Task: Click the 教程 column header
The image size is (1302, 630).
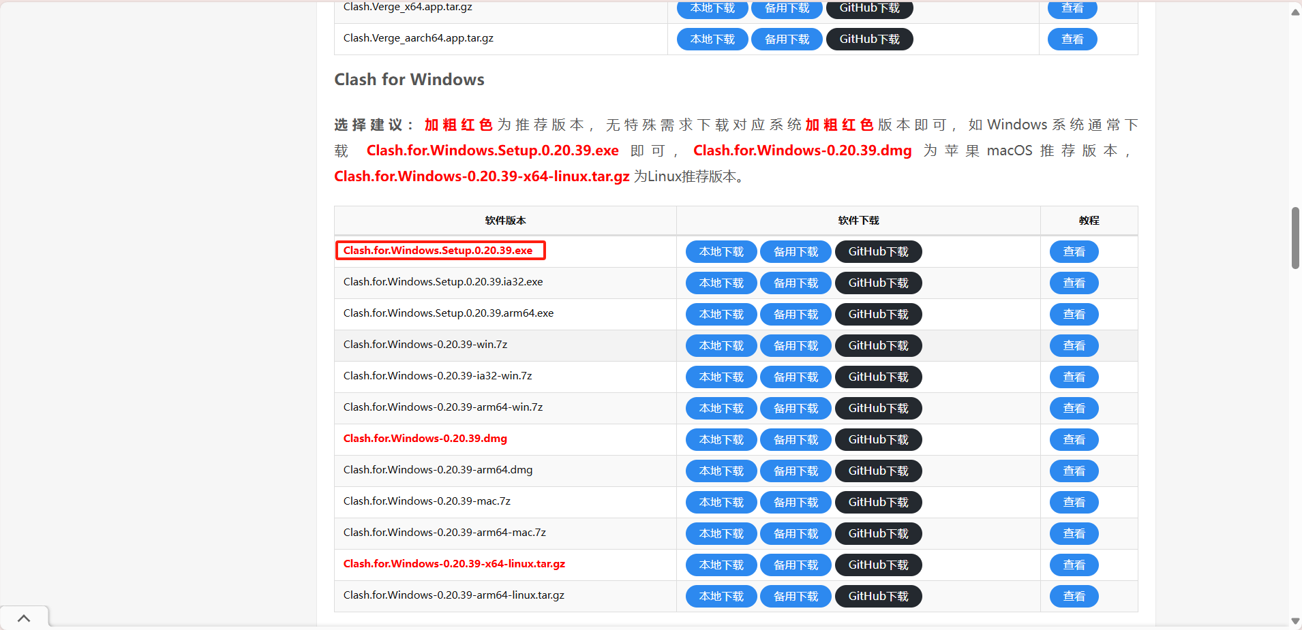Action: 1089,221
